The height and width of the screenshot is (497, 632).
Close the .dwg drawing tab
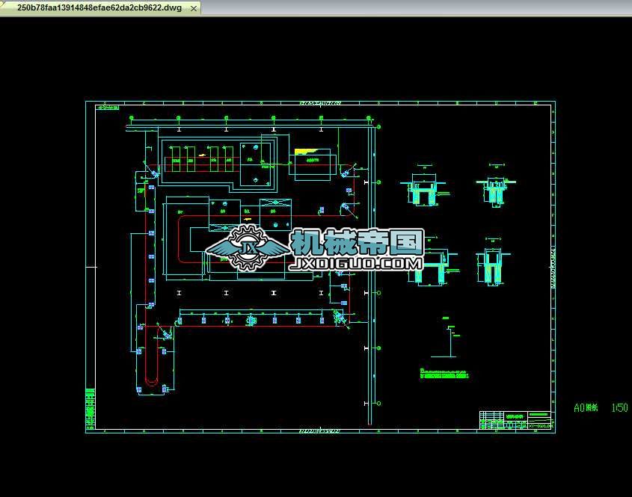[x=194, y=8]
